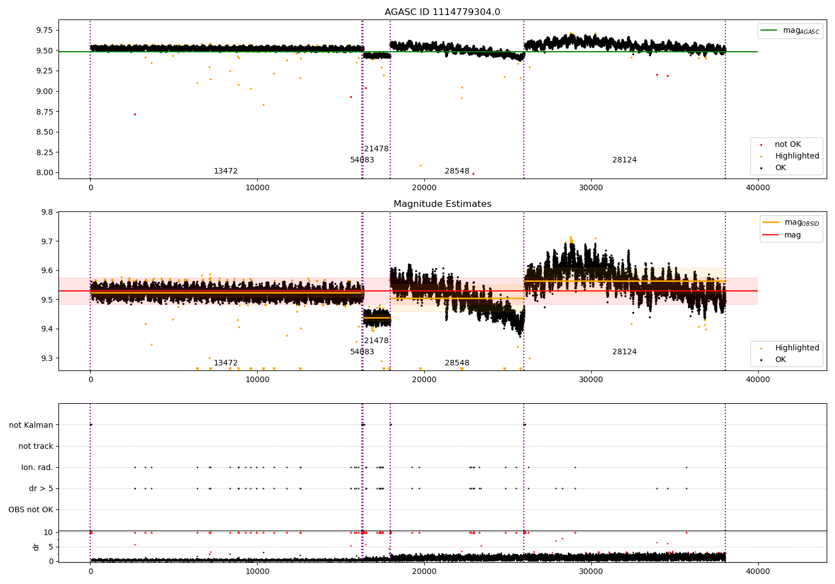The image size is (835, 584).
Task: Click the 9.00 y-axis tick of the top plot
Action: point(44,91)
